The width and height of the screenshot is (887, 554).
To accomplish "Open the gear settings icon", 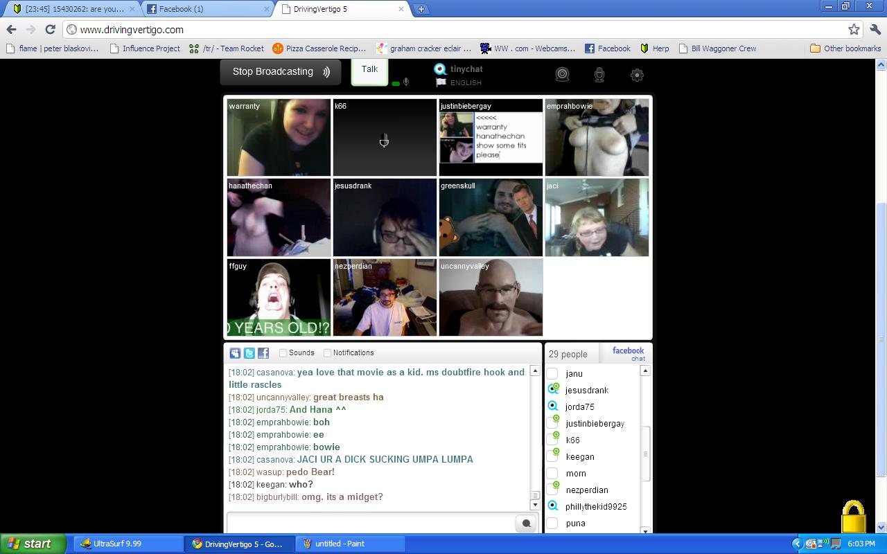I will (x=637, y=75).
